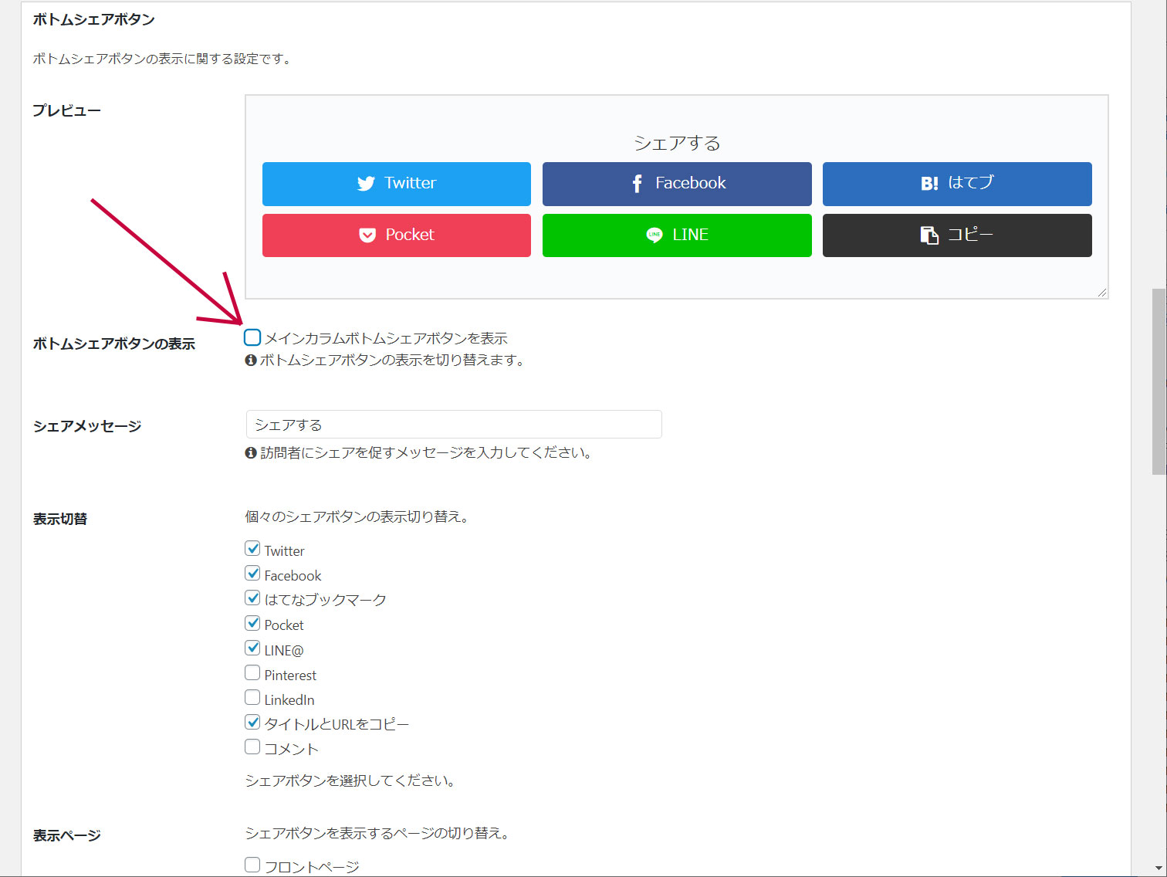
Task: Click the 表示切替 label
Action: tap(60, 519)
